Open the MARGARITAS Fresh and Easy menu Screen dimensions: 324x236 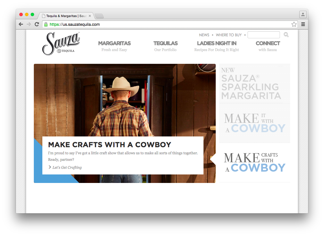pyautogui.click(x=114, y=46)
